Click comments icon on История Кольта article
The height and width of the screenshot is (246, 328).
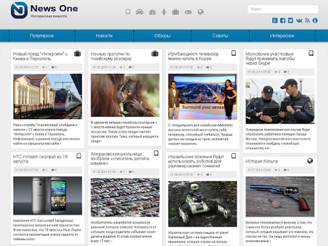tap(285, 170)
